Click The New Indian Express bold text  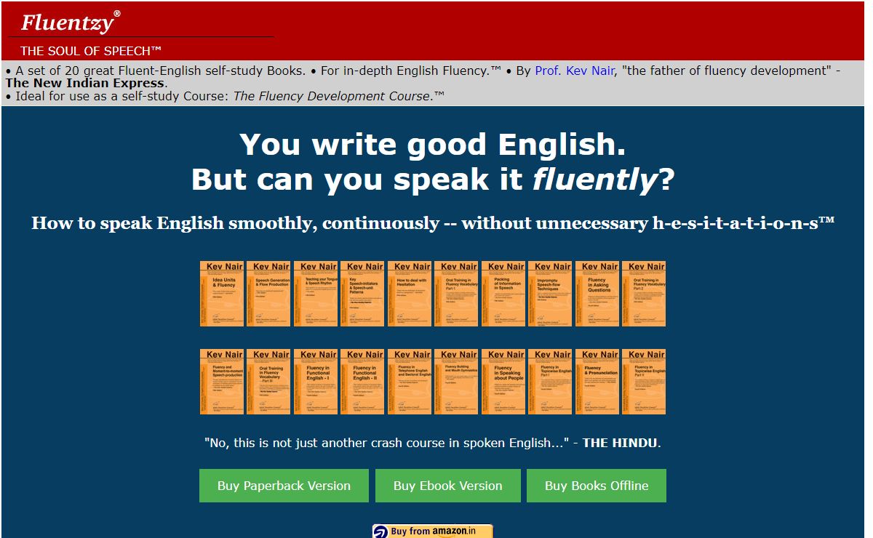pos(85,83)
